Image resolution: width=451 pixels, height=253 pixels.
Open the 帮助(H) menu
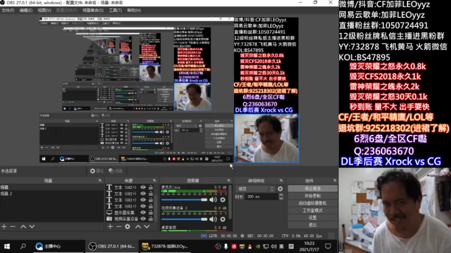134,10
